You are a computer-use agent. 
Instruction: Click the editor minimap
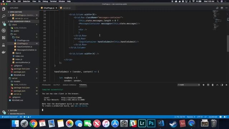[x=218, y=20]
